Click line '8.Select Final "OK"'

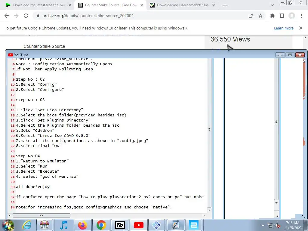[x=39, y=146]
